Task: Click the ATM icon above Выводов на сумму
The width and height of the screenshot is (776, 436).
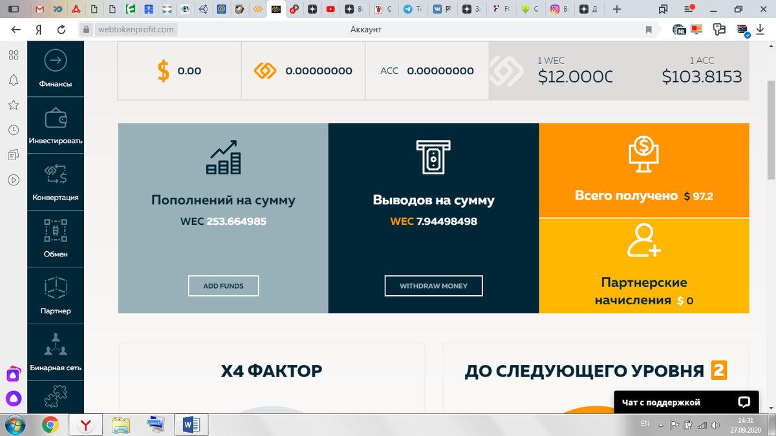Action: [x=433, y=158]
